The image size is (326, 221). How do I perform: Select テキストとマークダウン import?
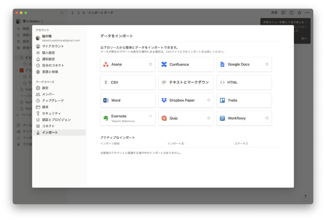[x=185, y=82]
